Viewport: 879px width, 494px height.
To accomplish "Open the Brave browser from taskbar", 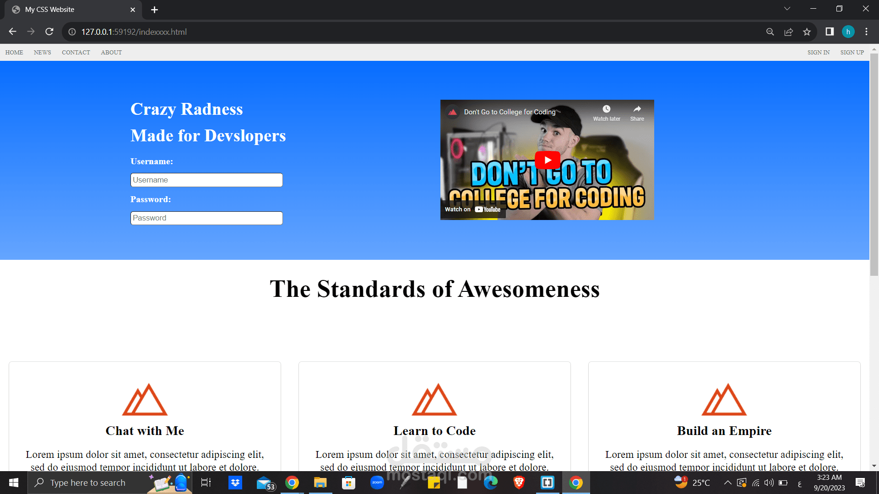I will coord(519,483).
